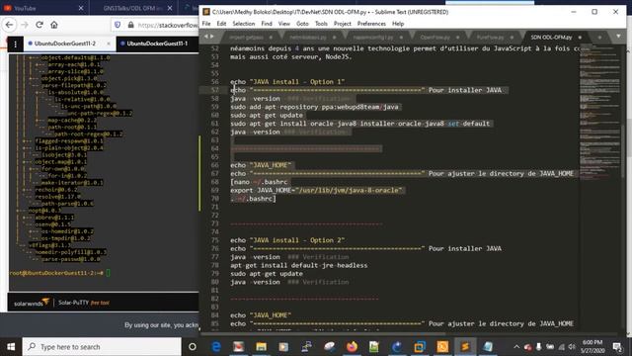
Task: Open File Explorer from the taskbar
Action: (261, 347)
